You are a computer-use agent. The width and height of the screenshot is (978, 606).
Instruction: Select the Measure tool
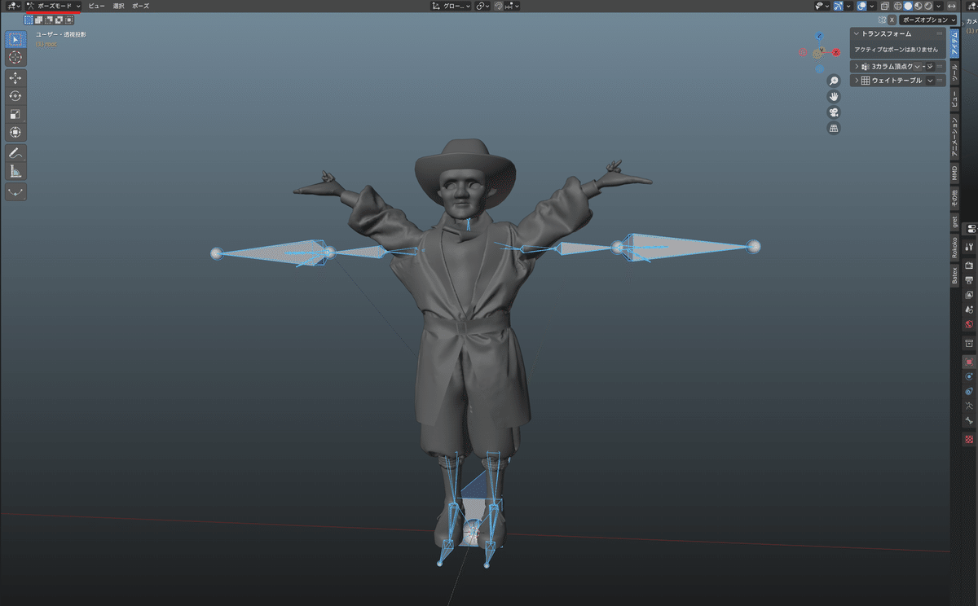tap(15, 171)
